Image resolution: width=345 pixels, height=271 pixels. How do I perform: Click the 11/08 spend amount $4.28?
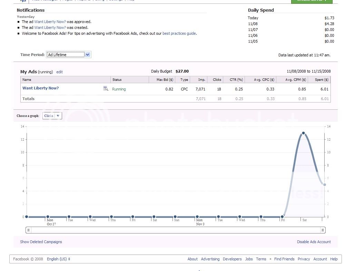(329, 24)
